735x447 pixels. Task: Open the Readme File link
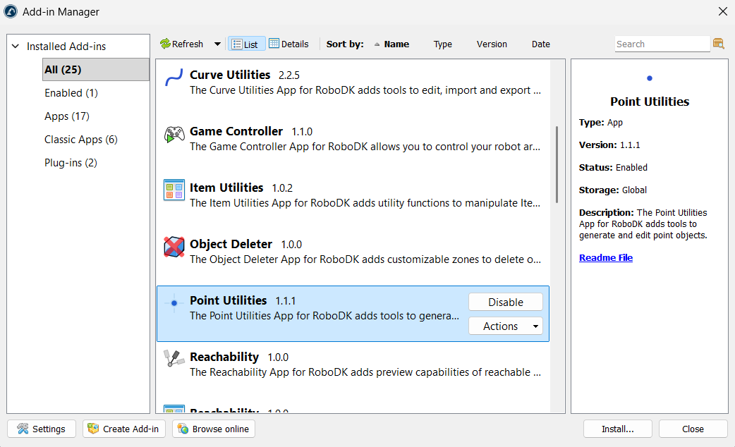tap(606, 258)
